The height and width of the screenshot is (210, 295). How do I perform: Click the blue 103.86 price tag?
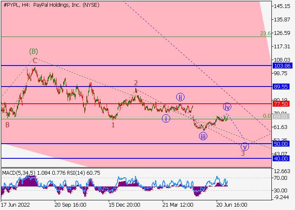(283, 66)
